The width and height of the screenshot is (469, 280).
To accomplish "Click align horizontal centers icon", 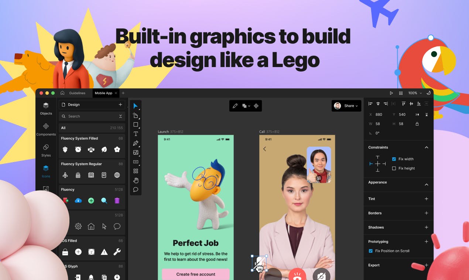I will click(378, 104).
